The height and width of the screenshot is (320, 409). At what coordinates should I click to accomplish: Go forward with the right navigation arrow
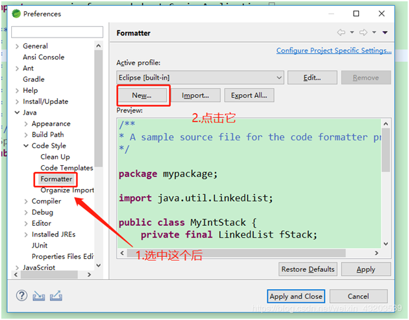[x=363, y=32]
